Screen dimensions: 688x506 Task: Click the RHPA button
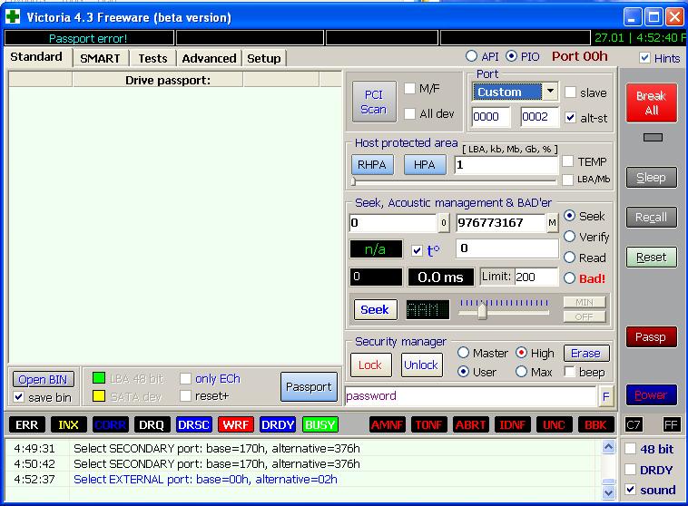pyautogui.click(x=372, y=165)
